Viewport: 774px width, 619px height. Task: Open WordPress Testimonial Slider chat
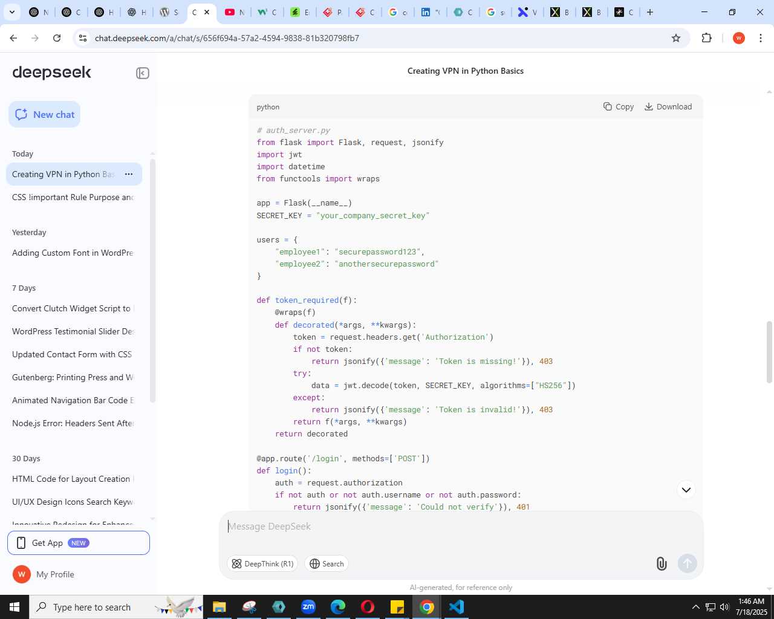[74, 331]
